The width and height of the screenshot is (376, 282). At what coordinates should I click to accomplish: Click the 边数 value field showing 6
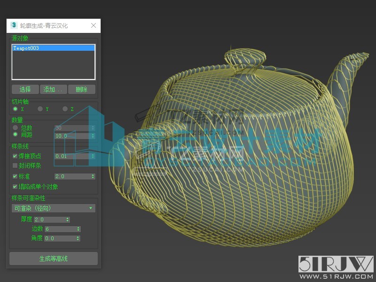point(61,229)
